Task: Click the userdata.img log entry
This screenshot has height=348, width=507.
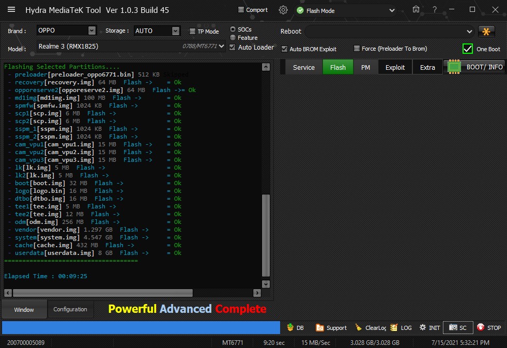Action: [x=95, y=253]
